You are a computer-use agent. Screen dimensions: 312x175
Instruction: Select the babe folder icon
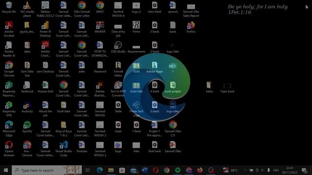point(209,87)
